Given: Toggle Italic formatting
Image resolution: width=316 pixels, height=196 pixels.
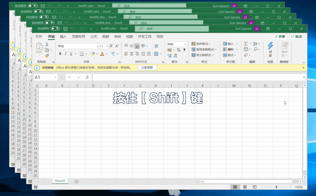Looking at the screenshot, I should pyautogui.click(x=66, y=54).
